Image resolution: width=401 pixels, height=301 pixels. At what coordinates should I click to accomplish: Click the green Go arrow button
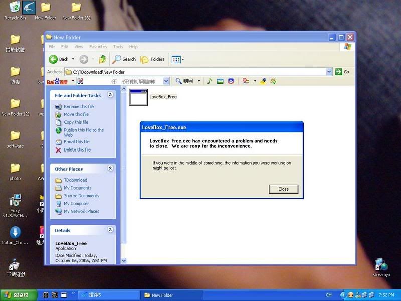point(339,72)
